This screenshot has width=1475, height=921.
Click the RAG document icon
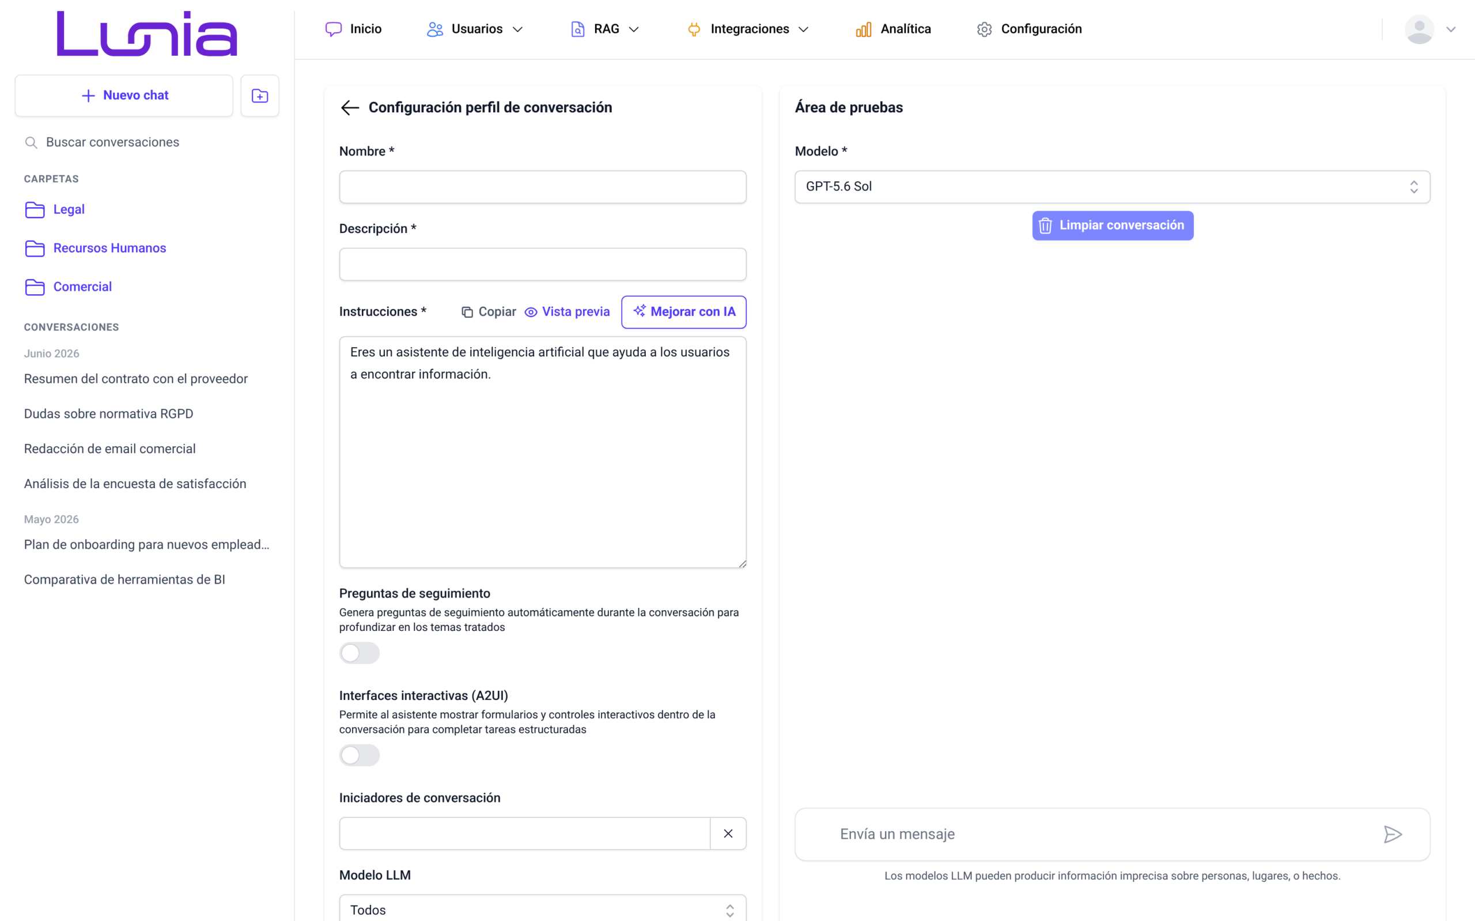click(x=578, y=29)
